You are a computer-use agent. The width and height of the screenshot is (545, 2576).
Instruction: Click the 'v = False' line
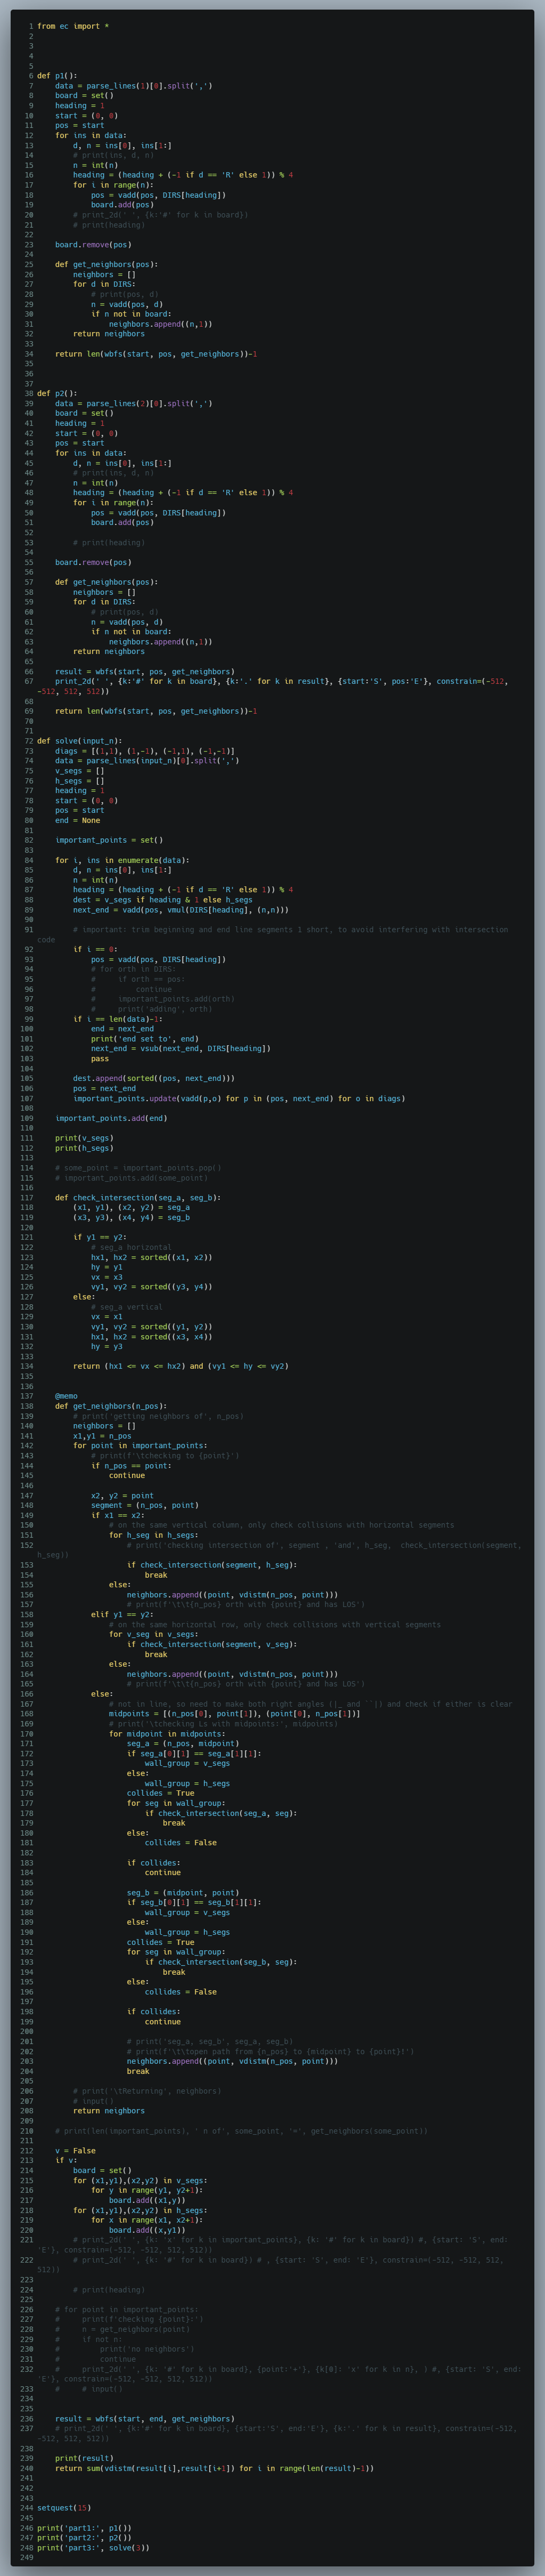tap(75, 2151)
